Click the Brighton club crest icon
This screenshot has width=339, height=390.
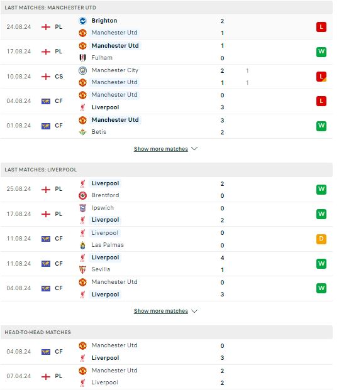[82, 21]
